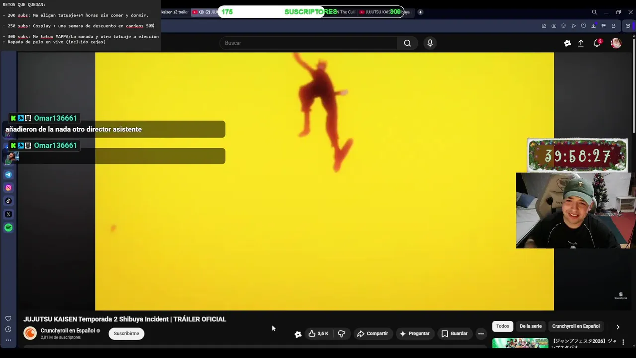636x358 pixels.
Task: Switch to the kaisen s2 trailer browser tab
Action: click(x=175, y=12)
